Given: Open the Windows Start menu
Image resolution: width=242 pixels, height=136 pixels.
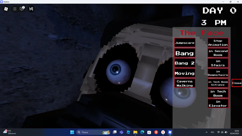Looking at the screenshot, I should (72, 132).
